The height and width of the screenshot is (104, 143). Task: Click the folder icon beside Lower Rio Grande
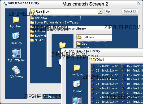point(32,22)
